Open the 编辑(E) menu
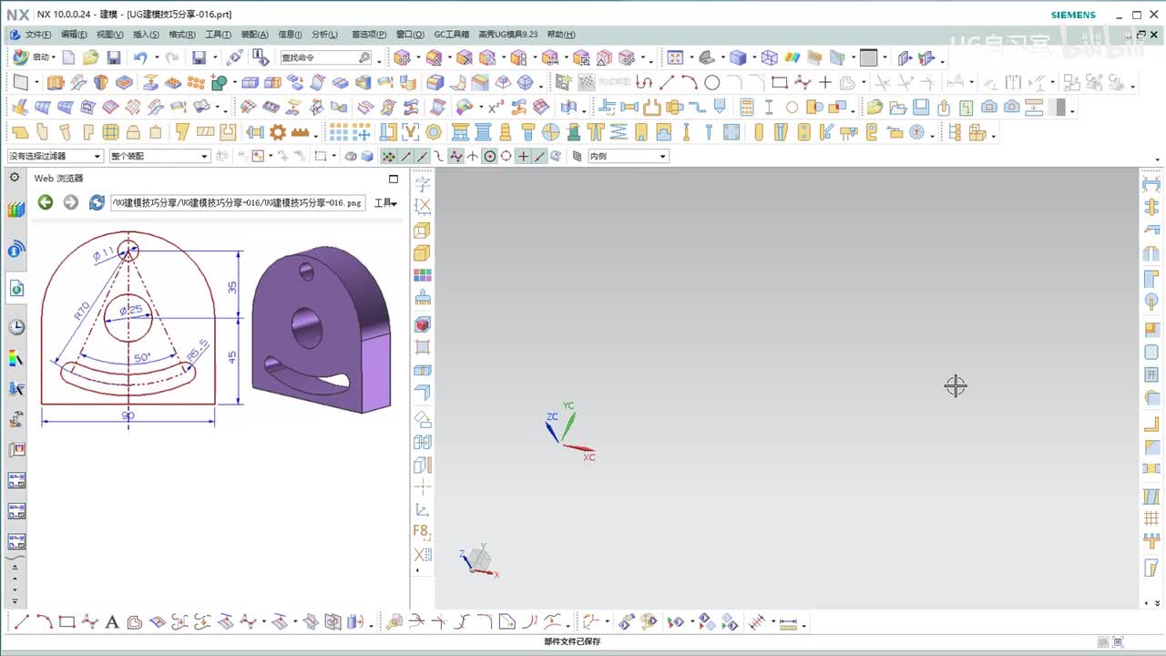 (x=74, y=35)
